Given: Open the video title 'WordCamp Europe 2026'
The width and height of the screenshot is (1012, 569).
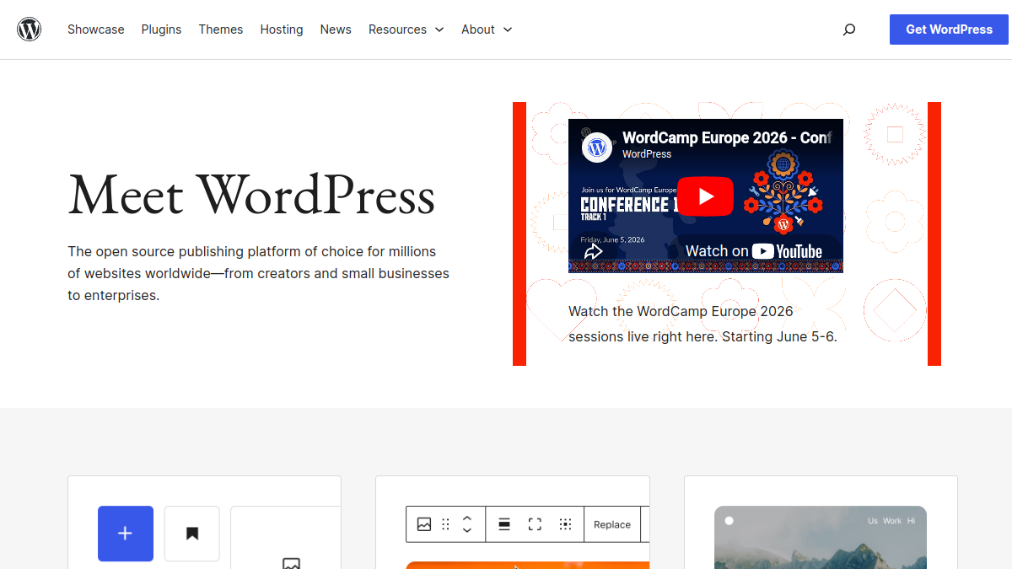Looking at the screenshot, I should [x=727, y=137].
